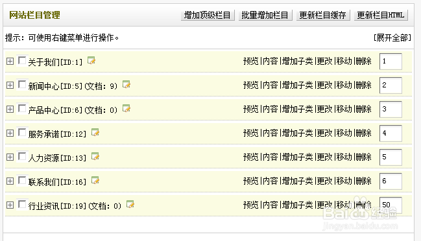Click 展开全部 link

click(x=392, y=38)
